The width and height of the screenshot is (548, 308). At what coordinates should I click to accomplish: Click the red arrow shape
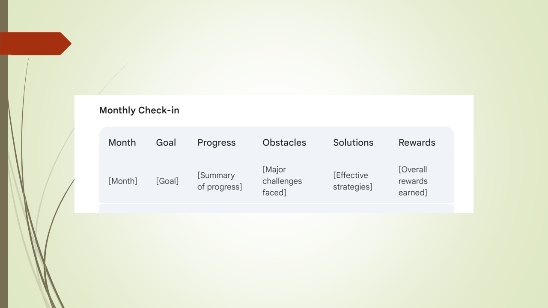click(35, 44)
